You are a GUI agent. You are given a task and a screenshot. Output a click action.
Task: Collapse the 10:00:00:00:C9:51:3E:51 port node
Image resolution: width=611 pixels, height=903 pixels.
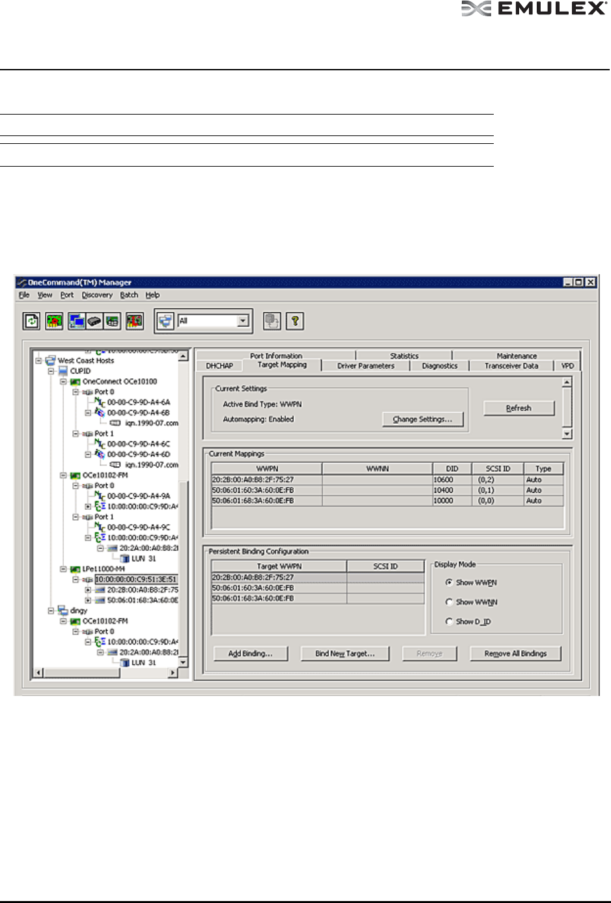(x=76, y=579)
